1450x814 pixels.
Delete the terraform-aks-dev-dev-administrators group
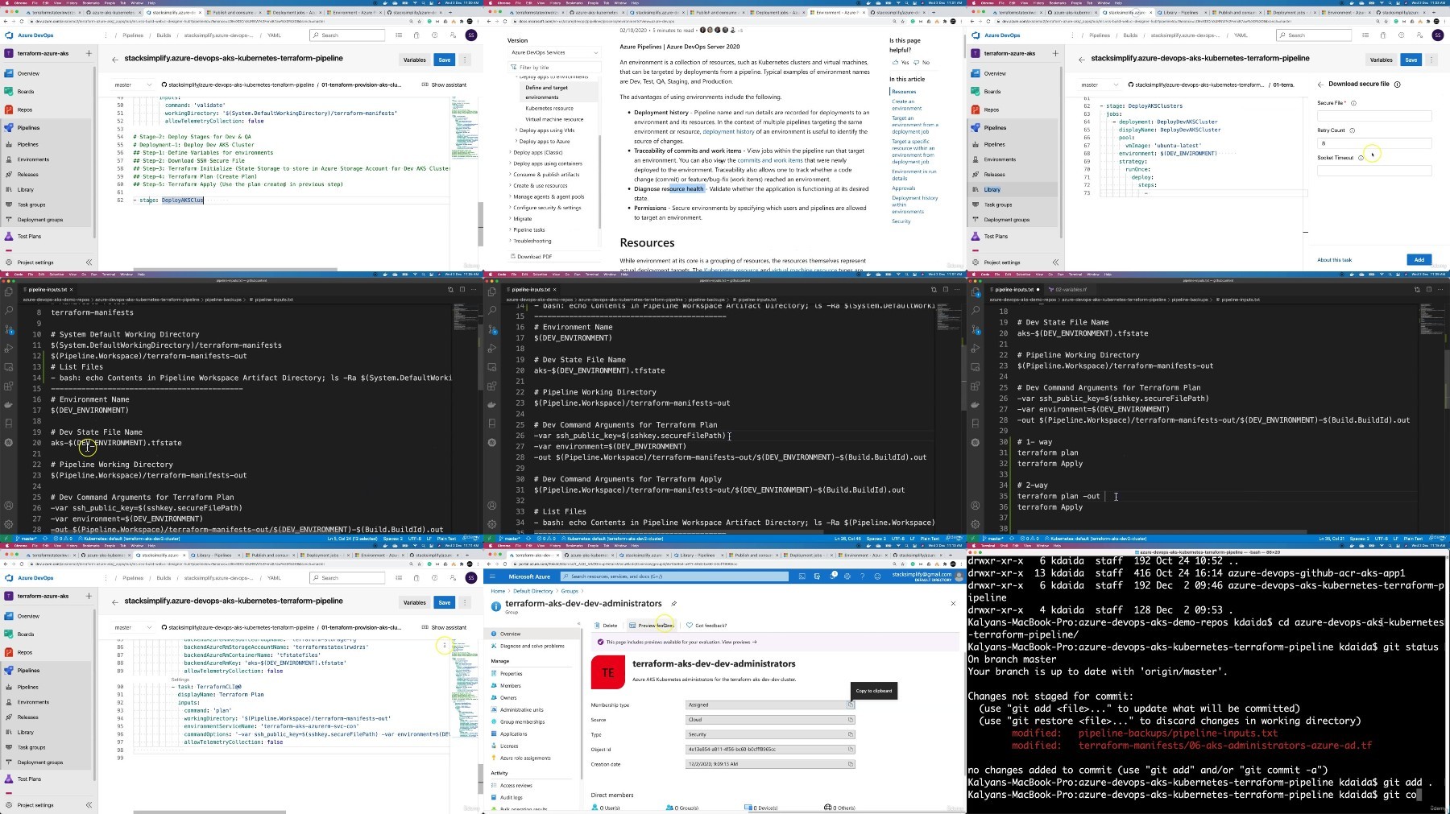(606, 625)
